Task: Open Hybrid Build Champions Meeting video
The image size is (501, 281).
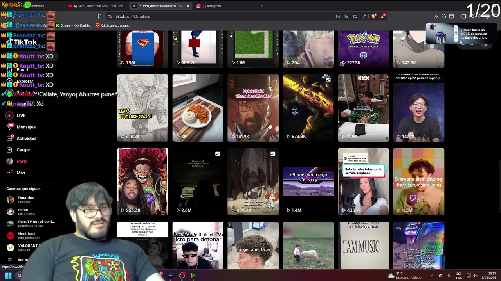Action: (x=253, y=108)
